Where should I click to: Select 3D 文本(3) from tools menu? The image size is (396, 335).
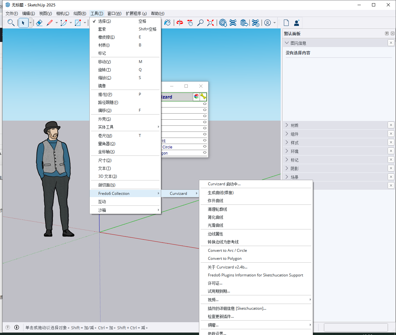click(125, 176)
